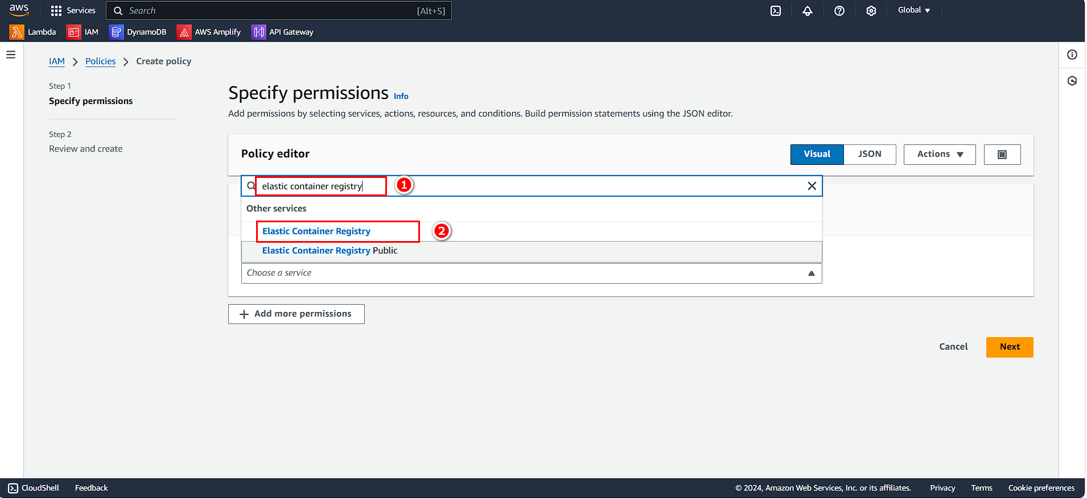This screenshot has height=498, width=1087.
Task: Clear the service search text
Action: coord(812,186)
